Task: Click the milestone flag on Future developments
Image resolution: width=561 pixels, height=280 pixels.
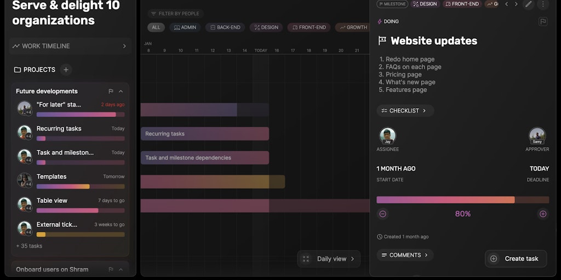Action: click(111, 91)
